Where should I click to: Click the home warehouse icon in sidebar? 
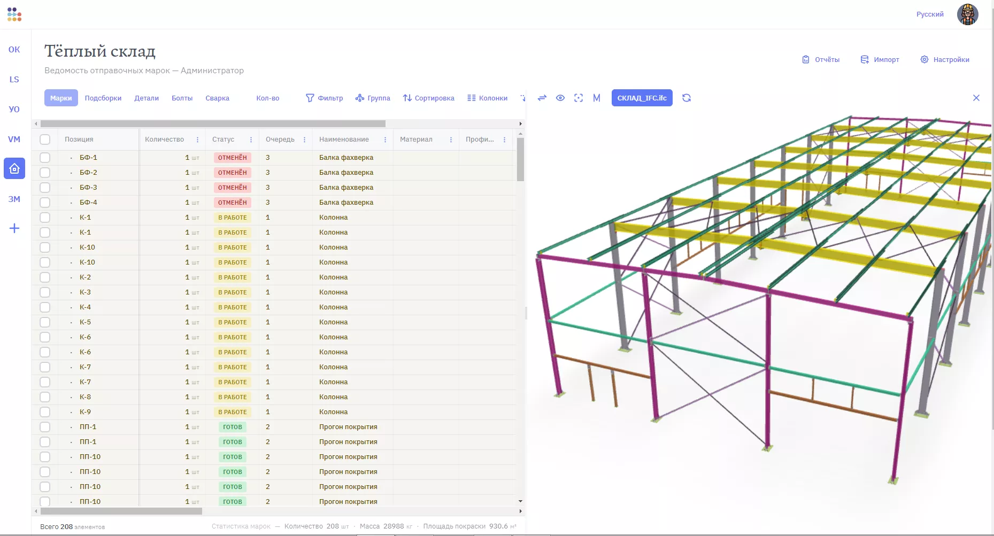(14, 169)
